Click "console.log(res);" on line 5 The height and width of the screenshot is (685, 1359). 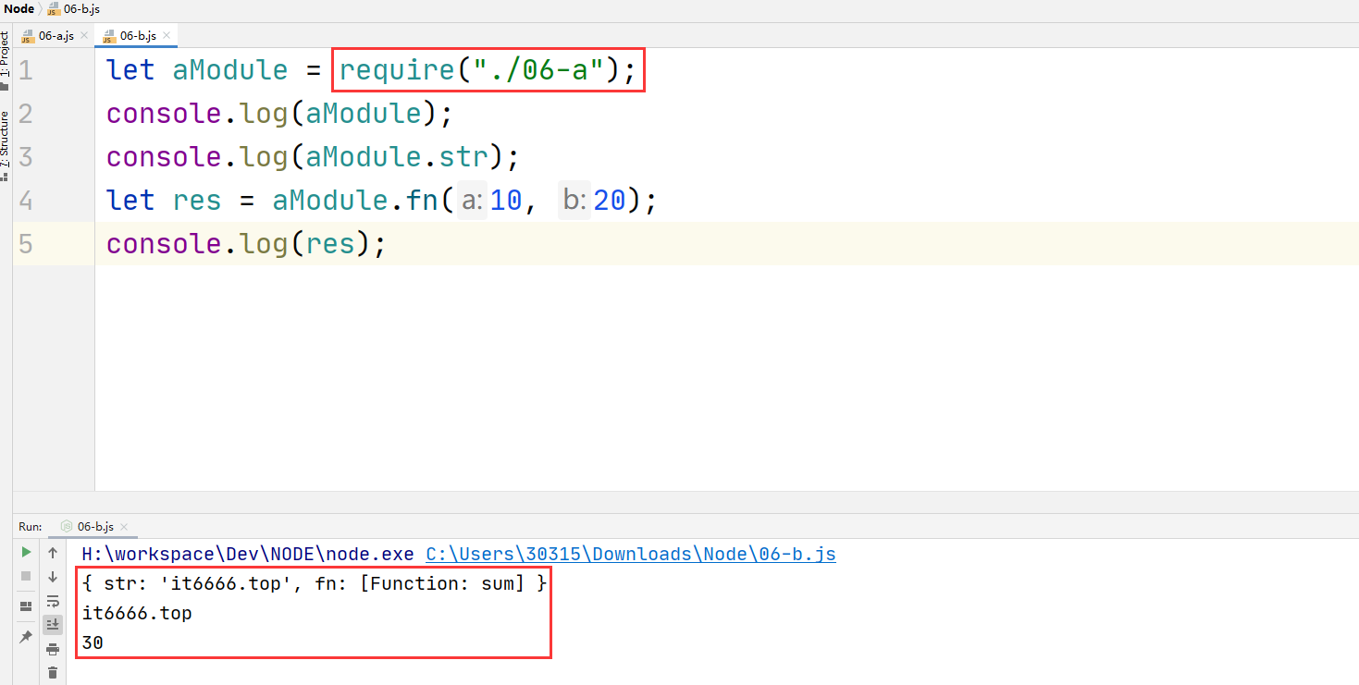click(245, 244)
